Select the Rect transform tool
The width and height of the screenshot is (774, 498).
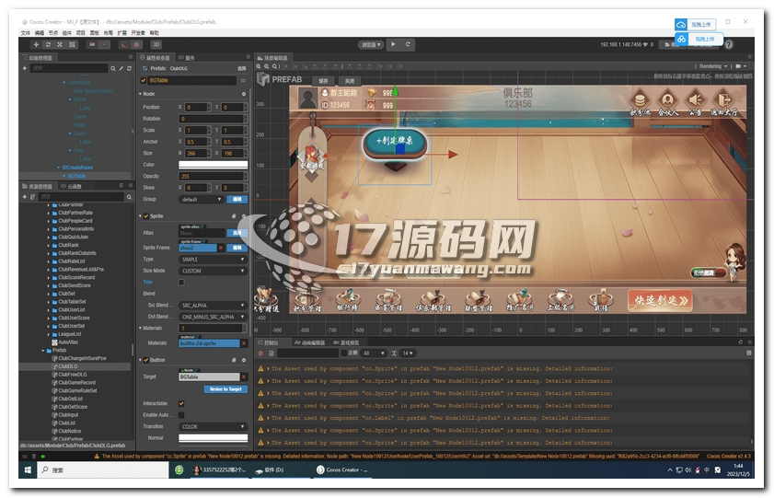[72, 44]
